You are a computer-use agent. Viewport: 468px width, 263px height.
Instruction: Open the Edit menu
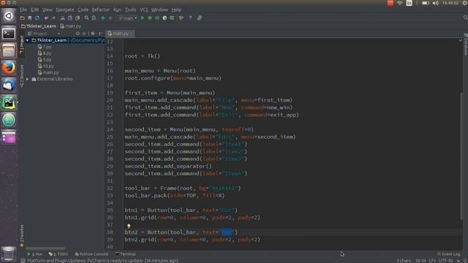tap(34, 9)
